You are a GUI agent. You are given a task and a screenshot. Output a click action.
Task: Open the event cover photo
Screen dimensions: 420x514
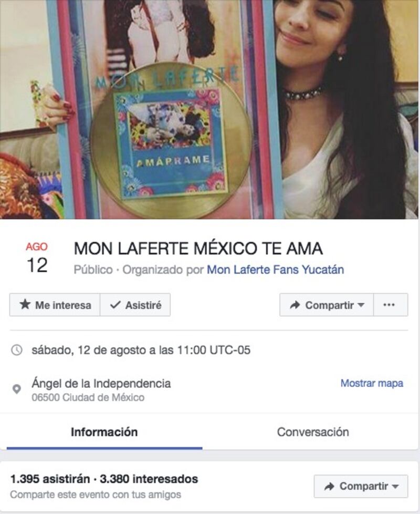[x=209, y=109]
